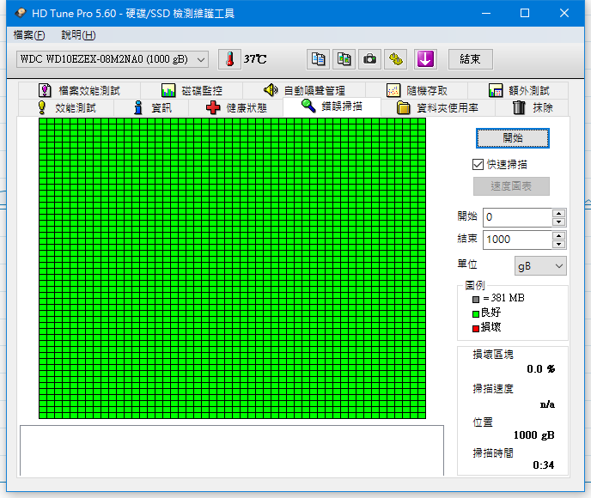Viewport: 591px width, 498px height.
Task: Switch to 隨機存取 tab
Action: [417, 90]
